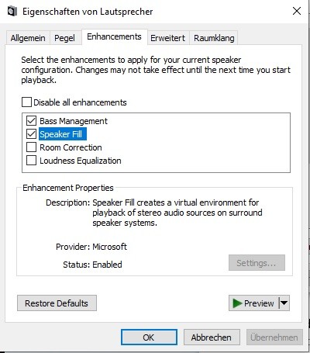Click the Restore Defaults button

[x=57, y=303]
